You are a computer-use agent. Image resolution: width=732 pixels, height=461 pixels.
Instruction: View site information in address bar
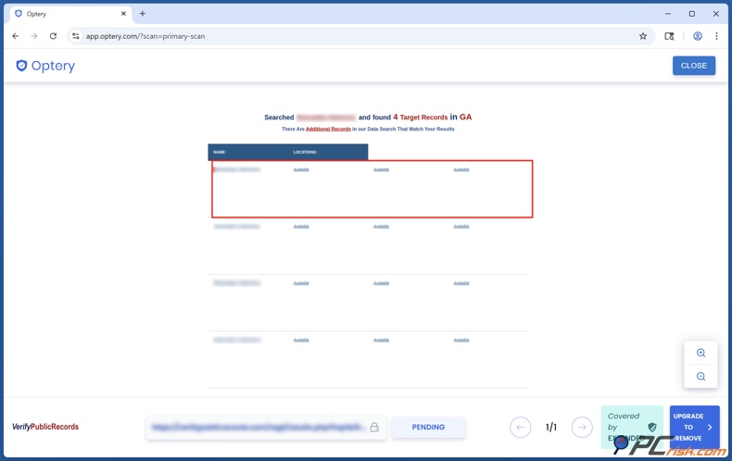[x=76, y=36]
